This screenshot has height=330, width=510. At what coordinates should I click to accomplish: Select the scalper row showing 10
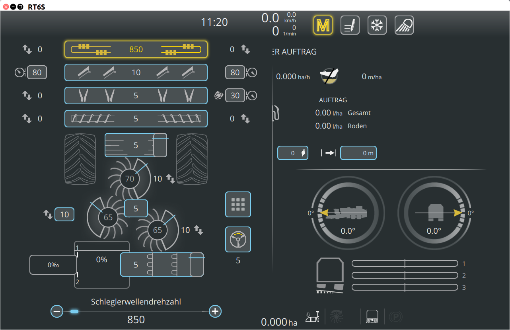136,72
